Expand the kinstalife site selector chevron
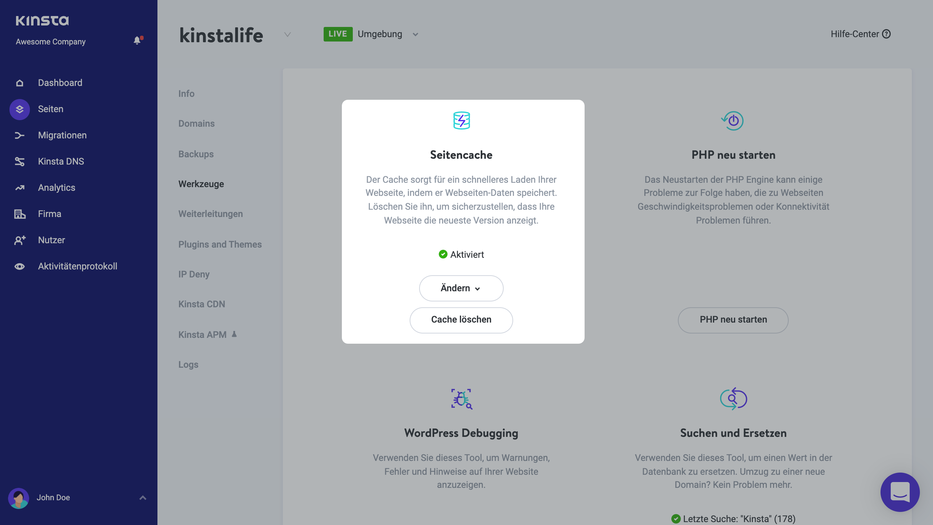Image resolution: width=933 pixels, height=525 pixels. 287,35
